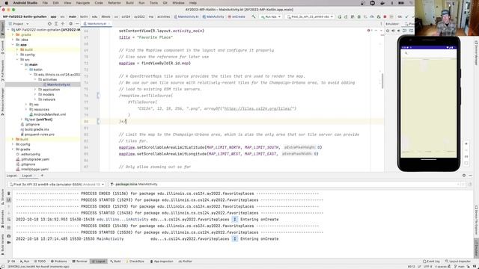The height and width of the screenshot is (269, 479).
Task: Click the Logcat screenshot camera icon
Action: pos(8,236)
